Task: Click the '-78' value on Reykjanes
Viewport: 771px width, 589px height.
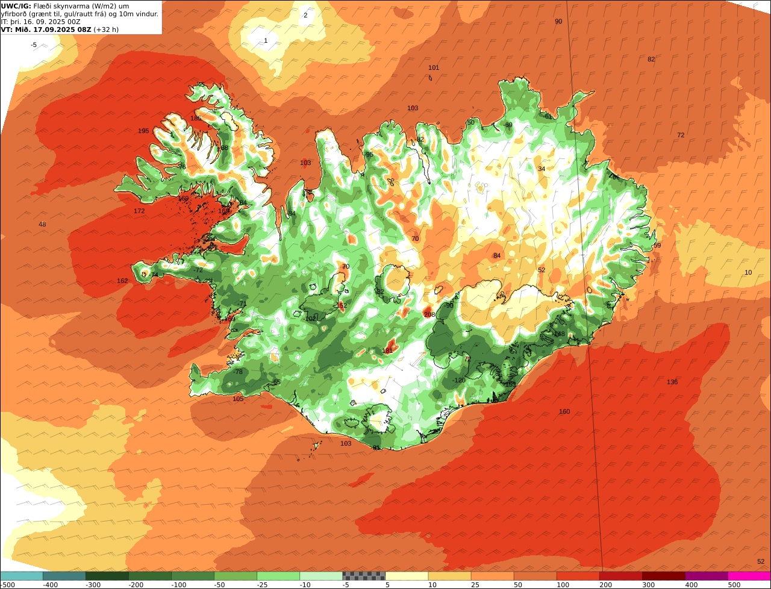Action: coord(238,372)
